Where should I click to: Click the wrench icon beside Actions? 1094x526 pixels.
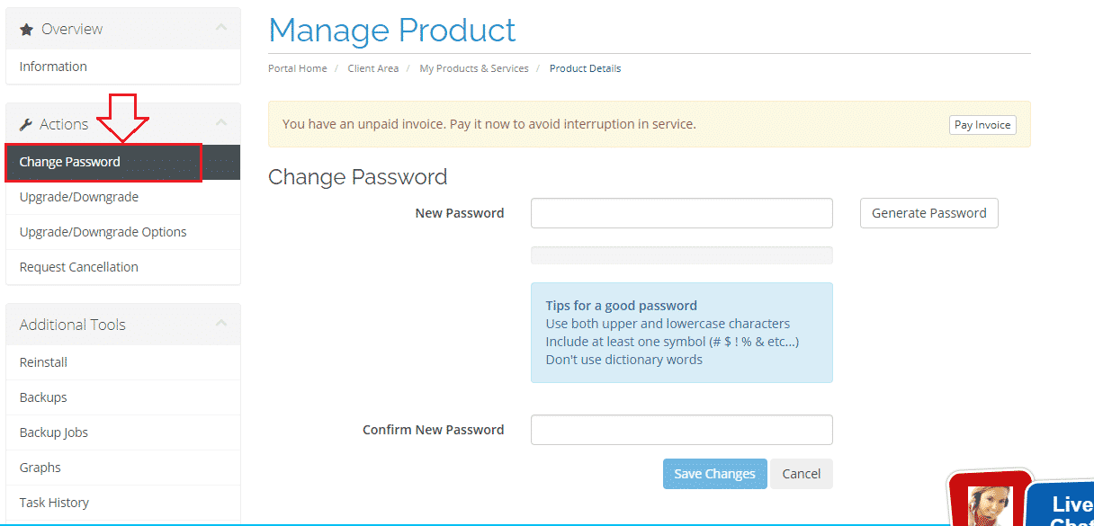(26, 124)
